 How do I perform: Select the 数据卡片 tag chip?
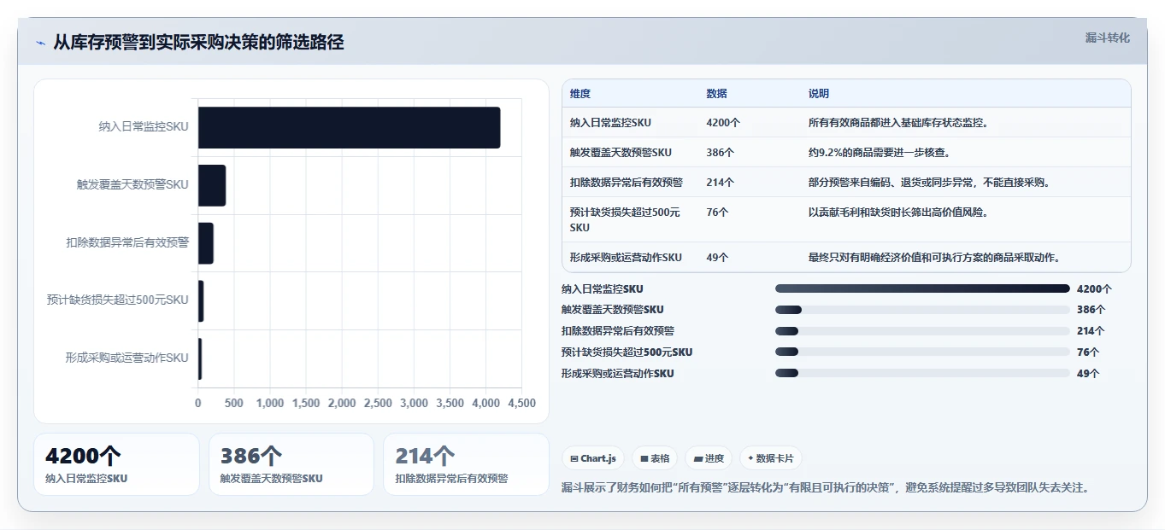tap(770, 458)
